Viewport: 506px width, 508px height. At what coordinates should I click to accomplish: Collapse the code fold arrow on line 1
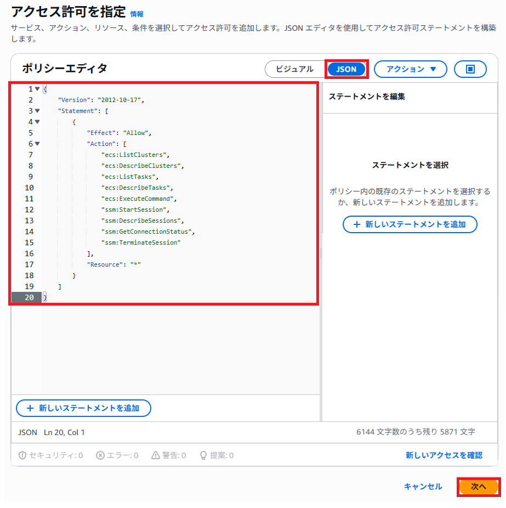tap(37, 89)
